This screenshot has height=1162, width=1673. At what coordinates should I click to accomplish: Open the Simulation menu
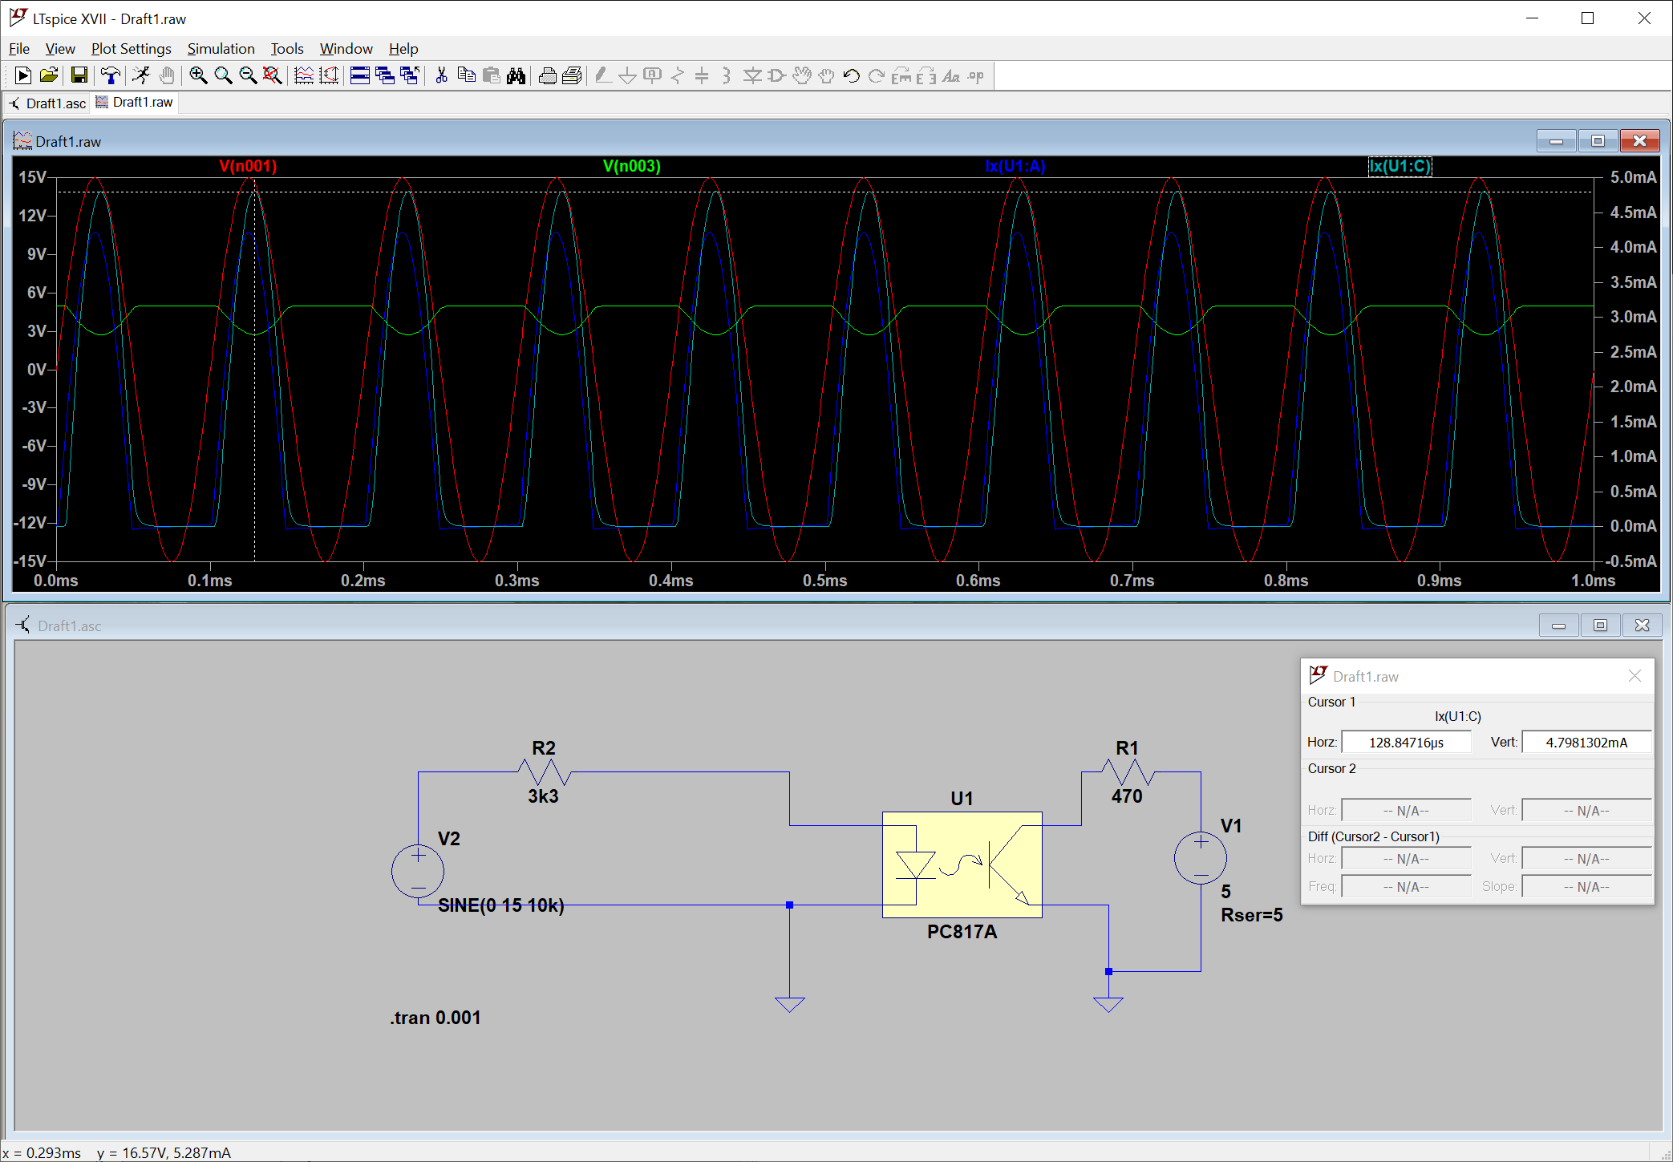[221, 49]
